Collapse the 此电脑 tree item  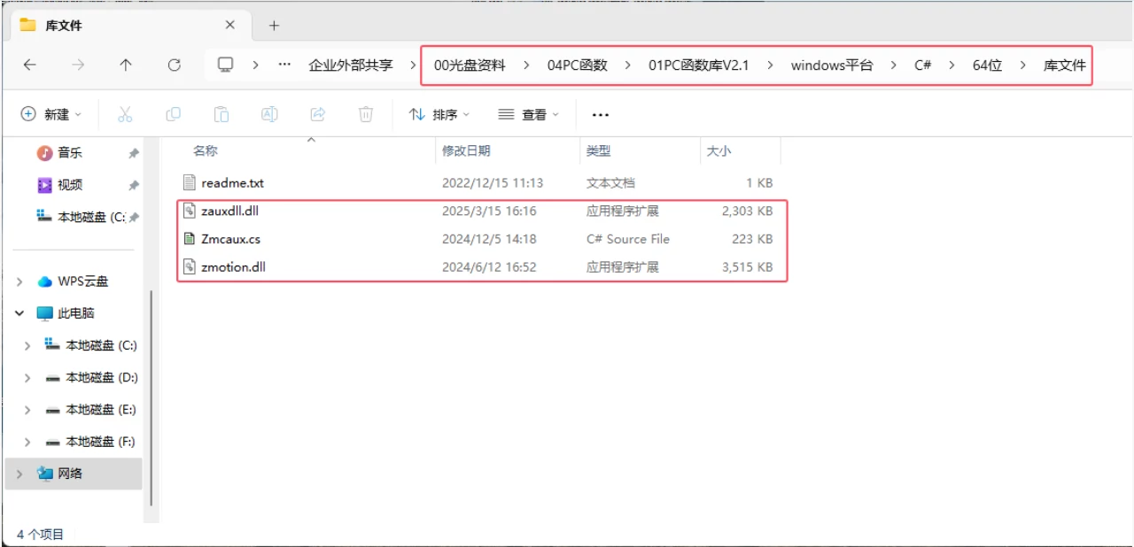[19, 312]
